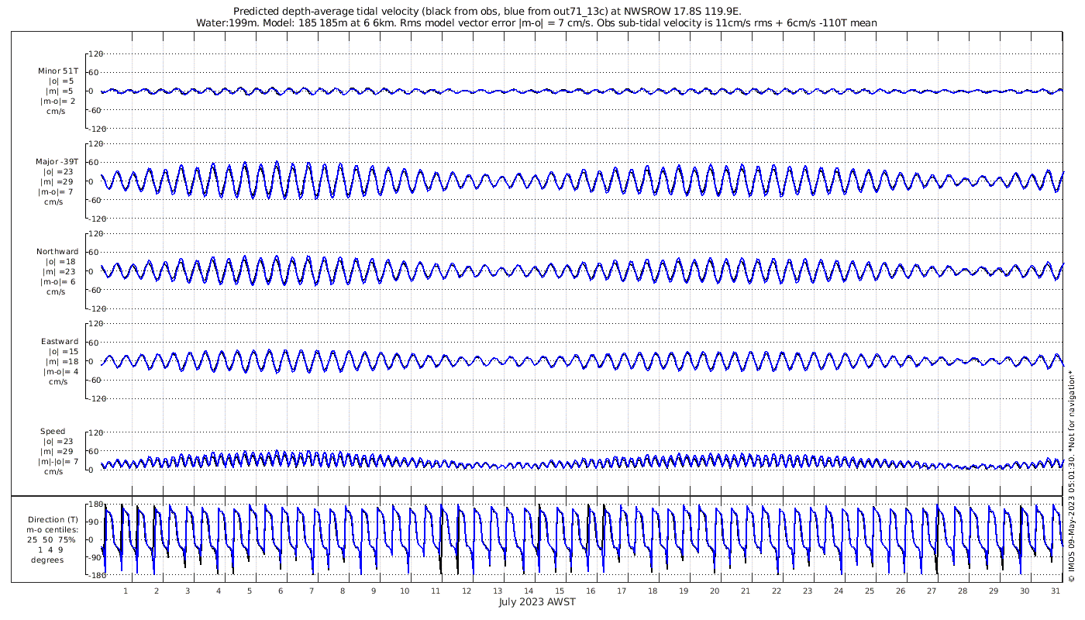Image resolution: width=1085 pixels, height=620 pixels.
Task: Click "|m-o|= 6" in the Northward panel
Action: [x=58, y=282]
